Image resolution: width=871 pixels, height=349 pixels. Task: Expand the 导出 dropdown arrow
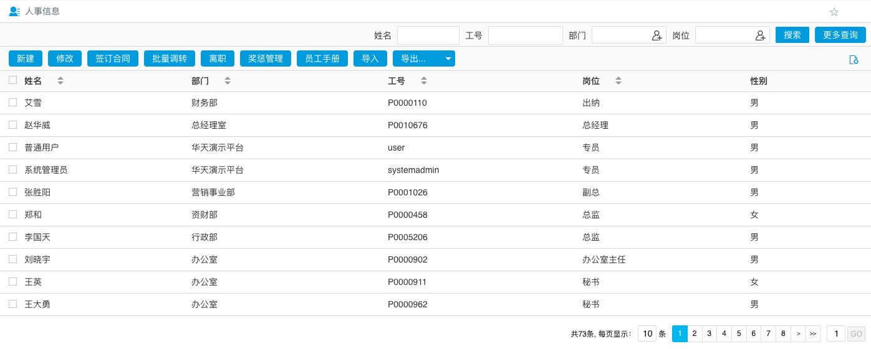[448, 58]
